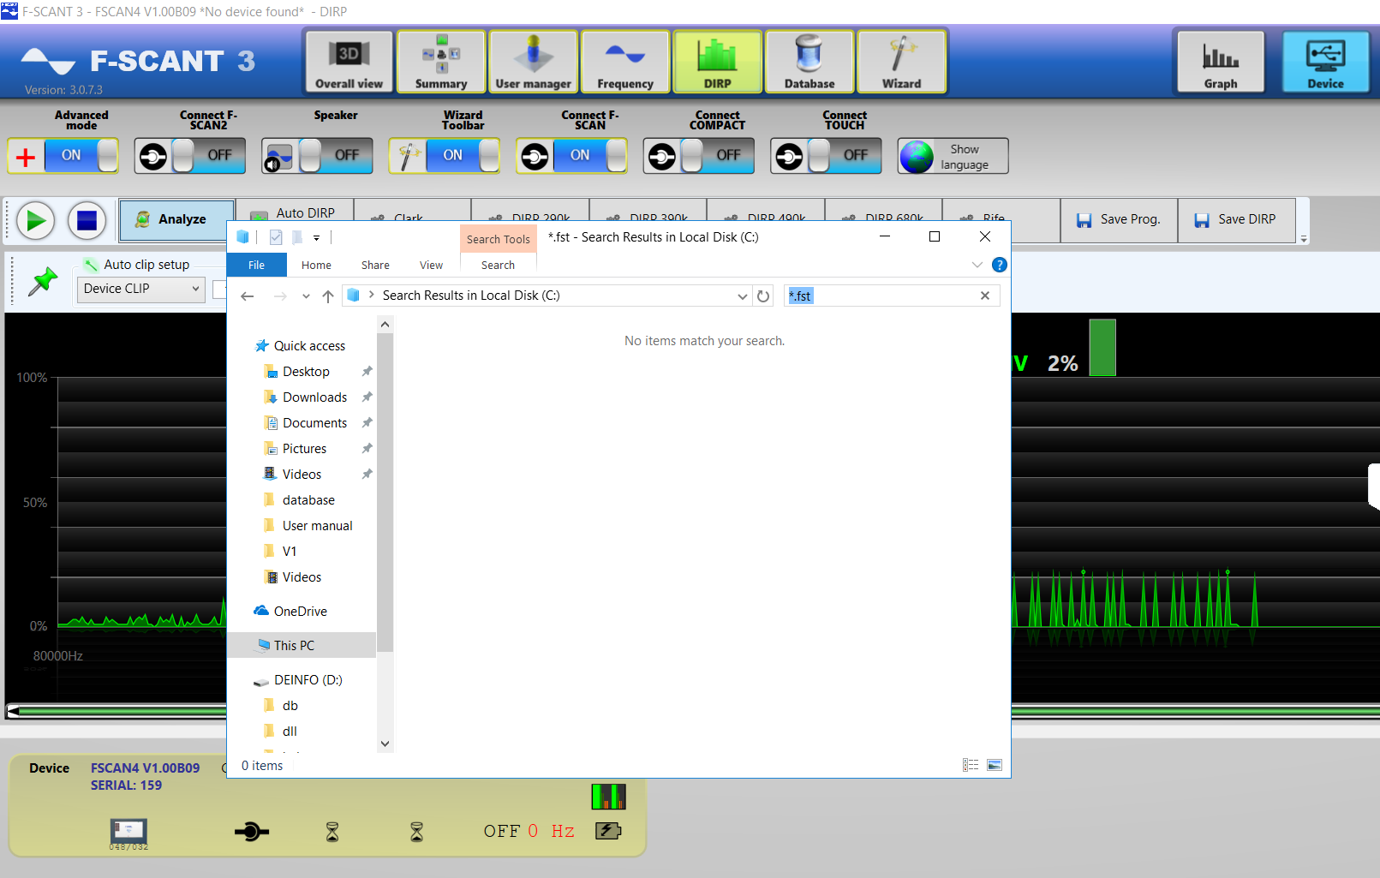Viewport: 1380px width, 878px height.
Task: Start playback with the green play button
Action: coord(35,220)
